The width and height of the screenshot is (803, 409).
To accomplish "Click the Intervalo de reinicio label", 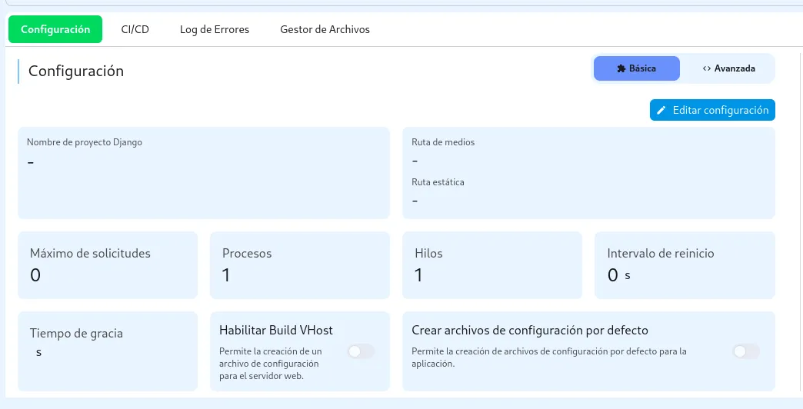I will tap(661, 253).
